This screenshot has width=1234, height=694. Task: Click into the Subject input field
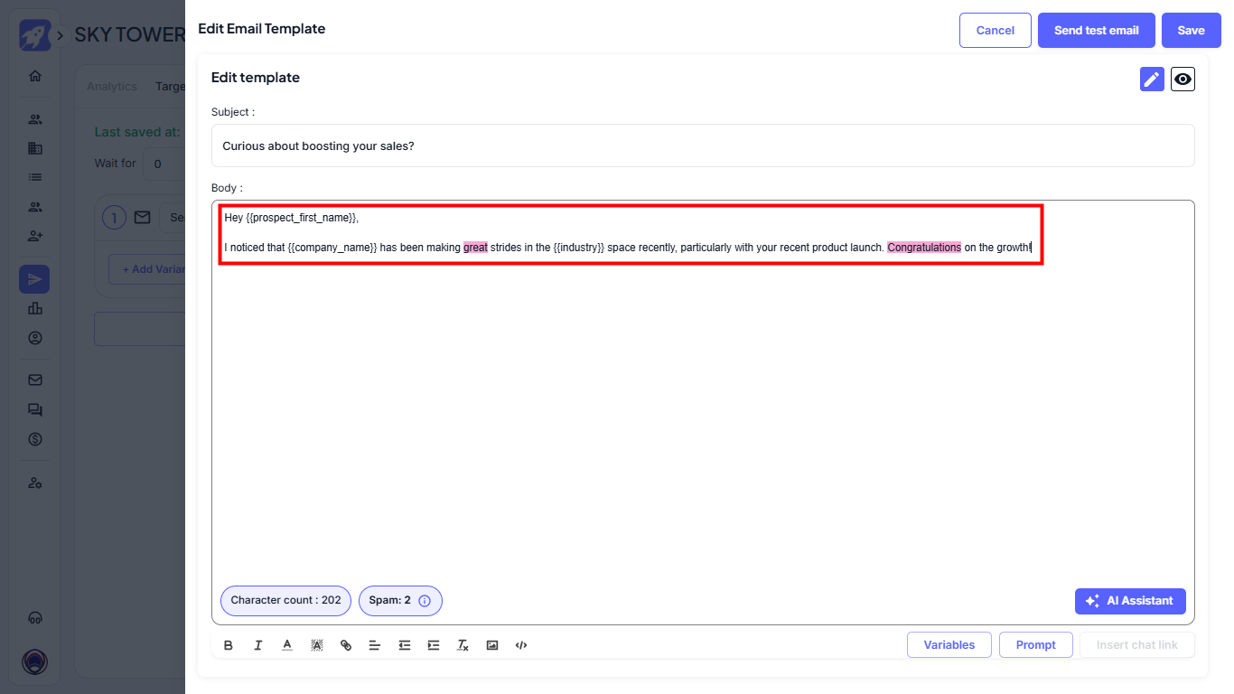702,145
